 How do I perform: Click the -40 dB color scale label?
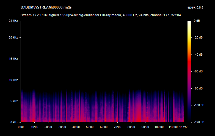(x=198, y=55)
